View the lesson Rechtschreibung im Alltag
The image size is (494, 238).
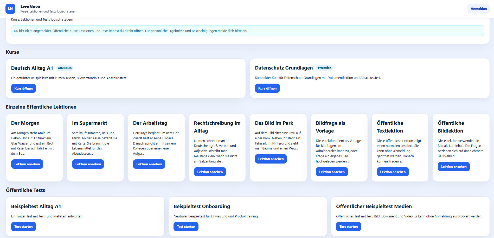click(x=210, y=172)
